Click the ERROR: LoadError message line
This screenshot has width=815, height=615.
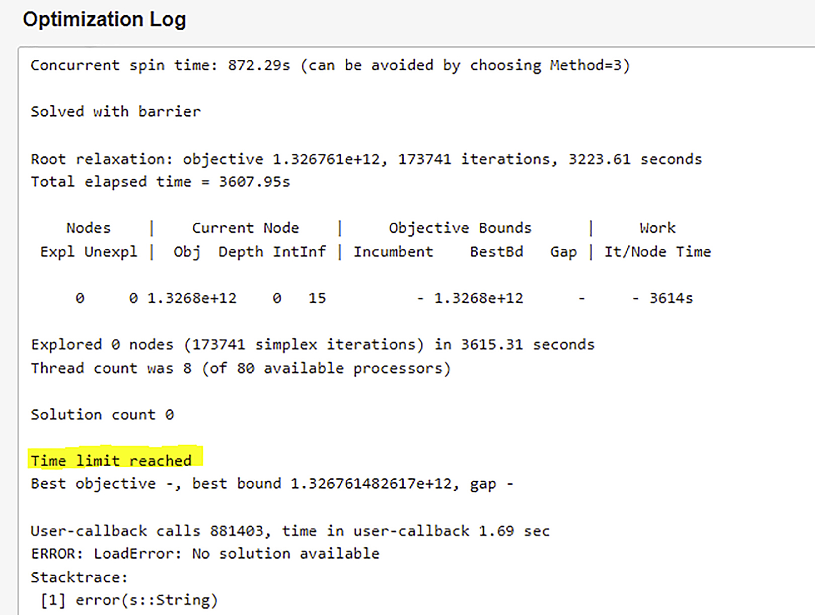205,554
